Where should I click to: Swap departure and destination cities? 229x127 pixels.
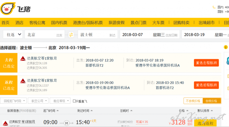[x=71, y=35]
